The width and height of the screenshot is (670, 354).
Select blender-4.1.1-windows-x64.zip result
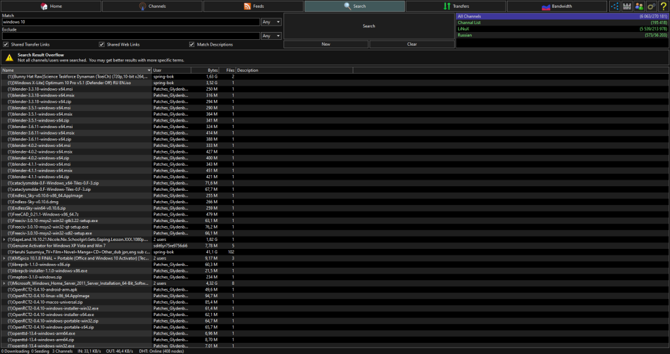pyautogui.click(x=335, y=176)
